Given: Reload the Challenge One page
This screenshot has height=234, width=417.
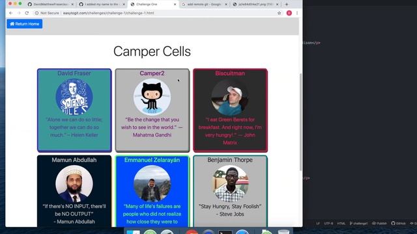Looking at the screenshot, I should pyautogui.click(x=27, y=13).
